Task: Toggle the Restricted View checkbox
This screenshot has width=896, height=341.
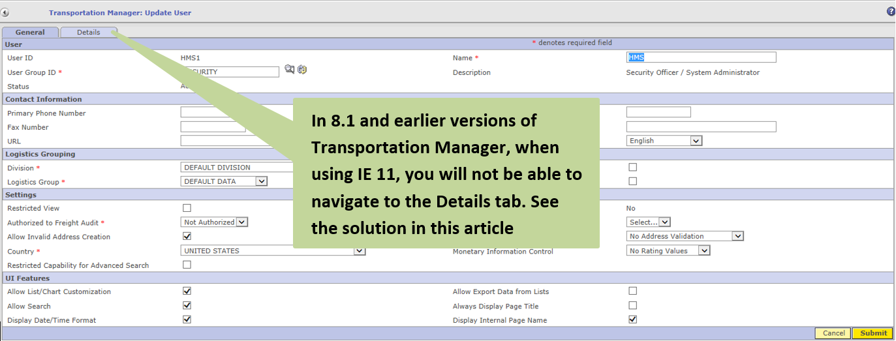Action: click(187, 208)
